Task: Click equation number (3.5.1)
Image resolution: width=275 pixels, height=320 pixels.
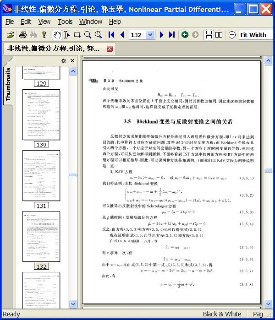Action: [x=247, y=178]
